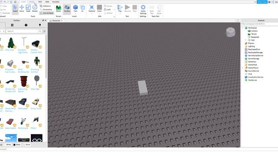Click the Stop test button

(x=135, y=9)
